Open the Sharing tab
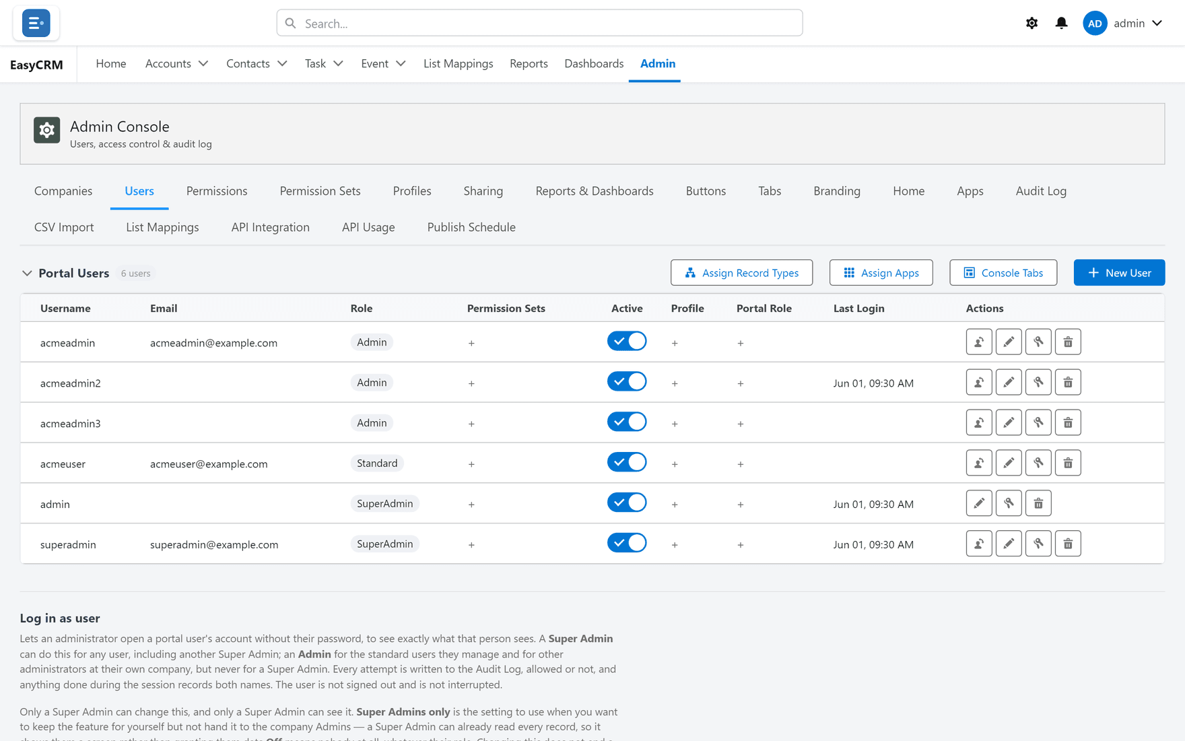This screenshot has height=741, width=1185. [483, 191]
